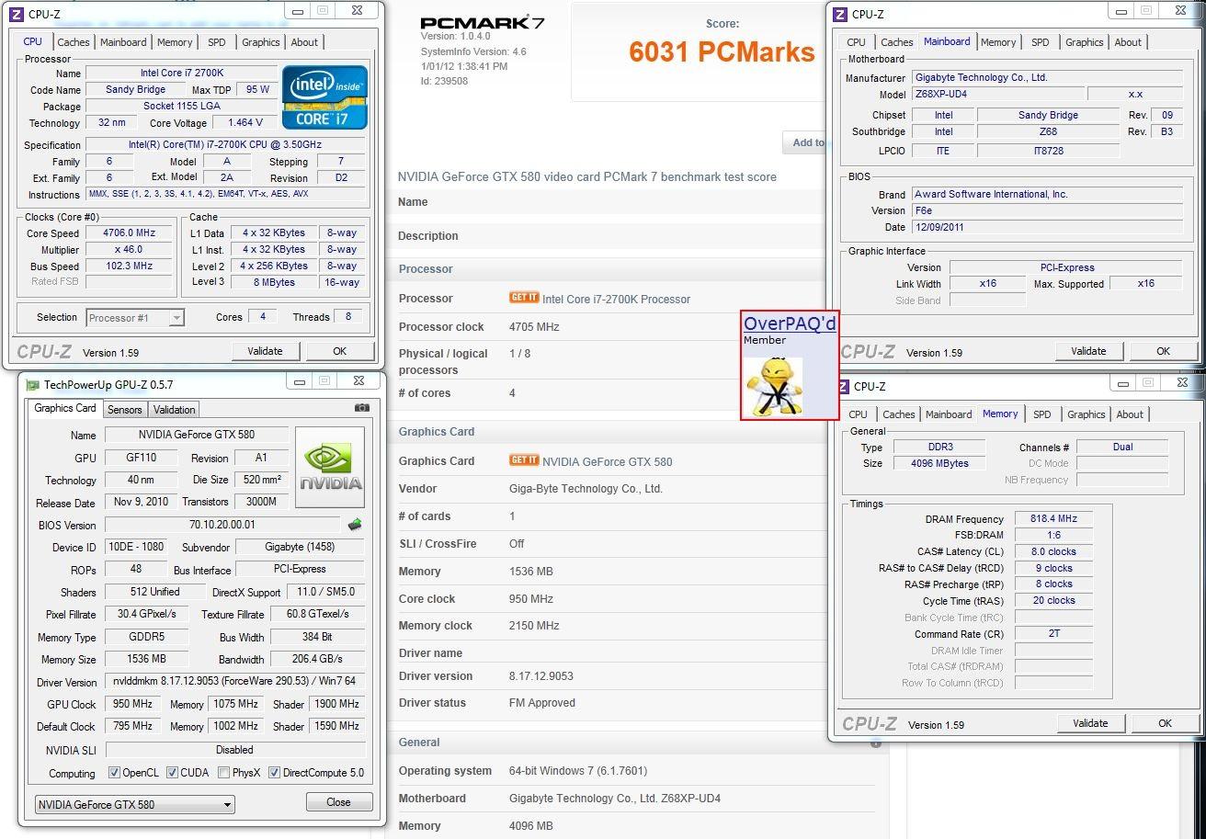Screen dimensions: 1206x839
Task: Click orange GET IT badge beside Core i7-2700K
Action: pyautogui.click(x=524, y=298)
